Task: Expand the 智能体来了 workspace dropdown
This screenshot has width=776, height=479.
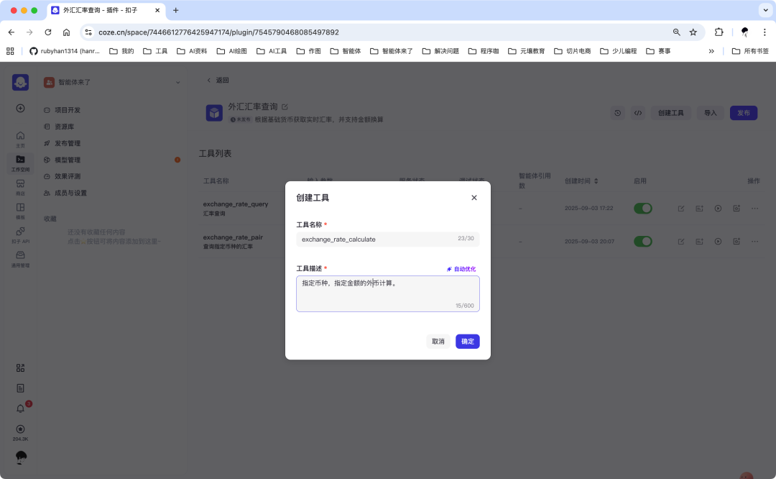Action: (x=177, y=81)
